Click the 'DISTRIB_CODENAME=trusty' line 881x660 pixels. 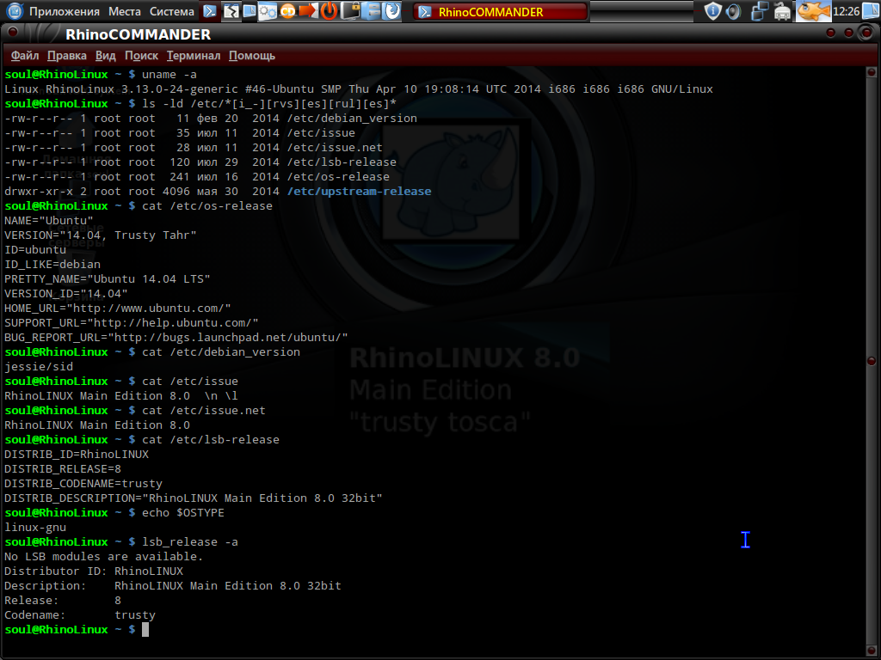[83, 483]
